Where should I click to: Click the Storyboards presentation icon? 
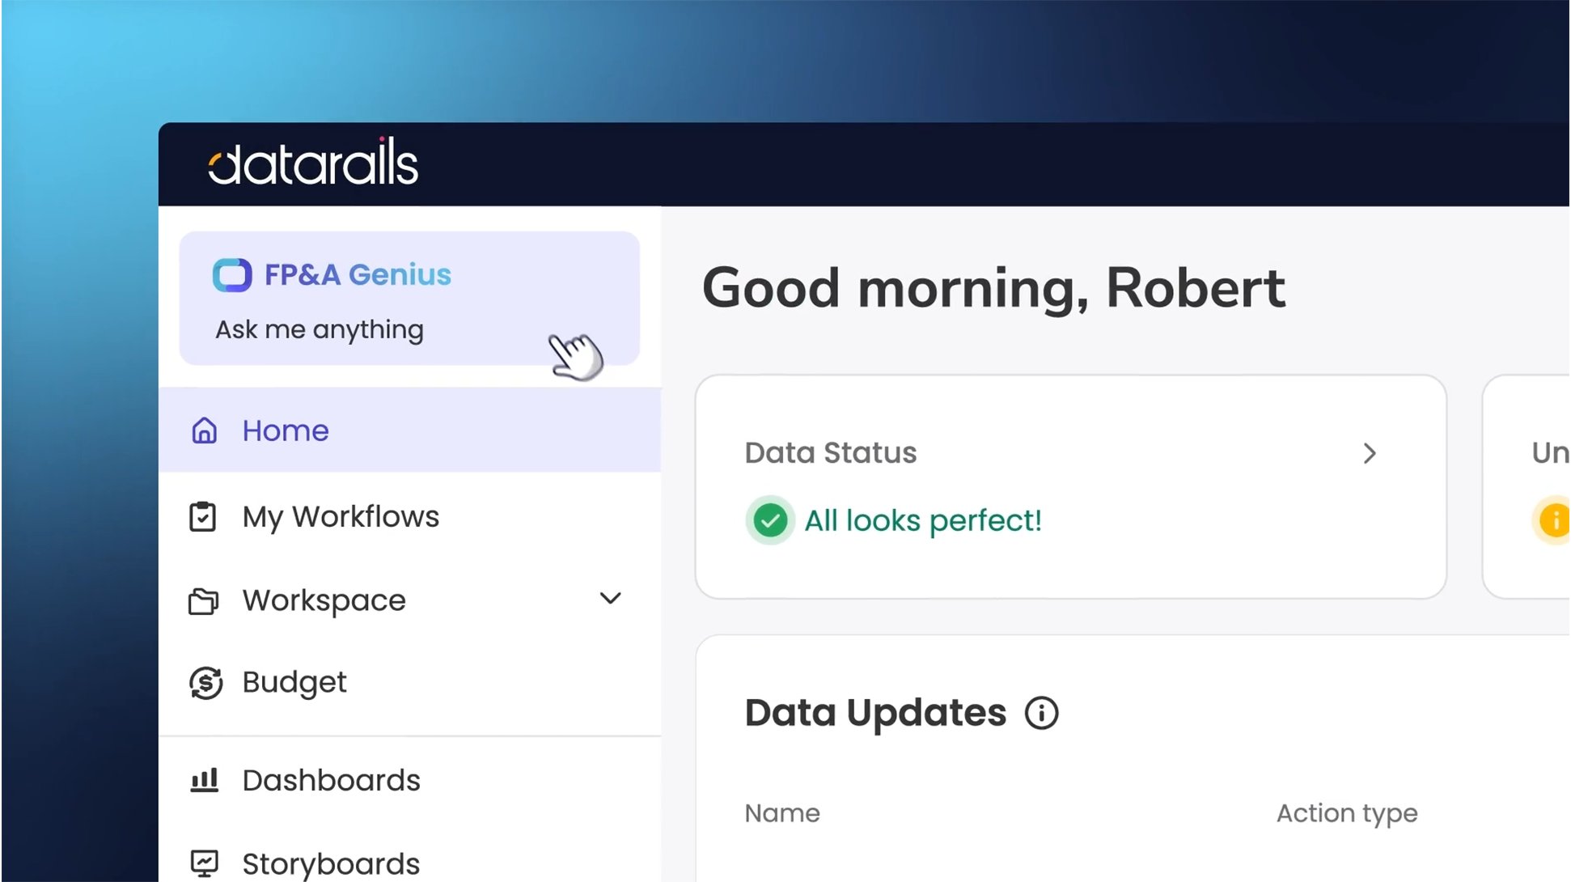(x=204, y=863)
